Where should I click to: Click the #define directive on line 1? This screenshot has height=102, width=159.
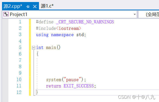[45, 22]
